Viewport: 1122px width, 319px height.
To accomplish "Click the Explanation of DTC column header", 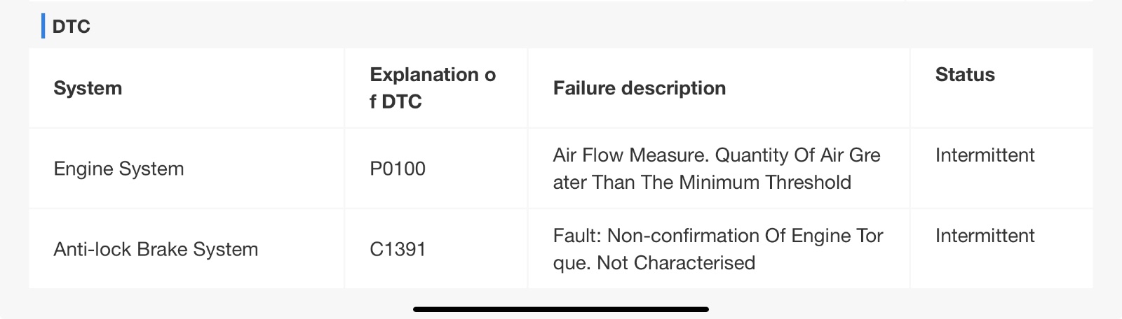I will pyautogui.click(x=433, y=88).
